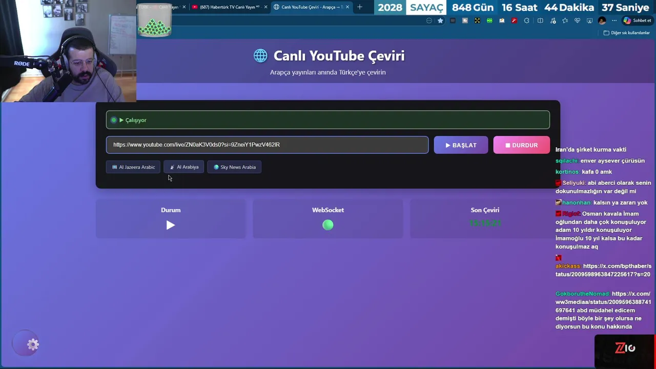Click the three-dot circle icon in address bar
The width and height of the screenshot is (656, 369).
pyautogui.click(x=429, y=20)
